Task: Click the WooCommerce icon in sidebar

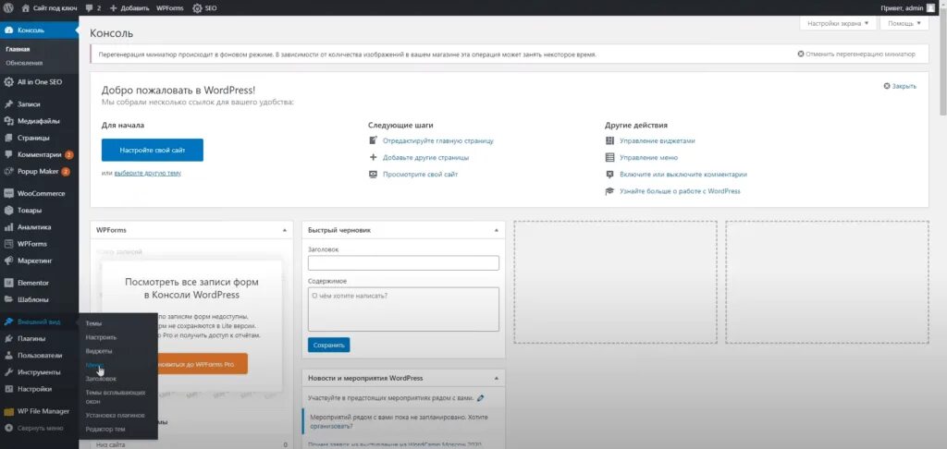Action: (9, 194)
